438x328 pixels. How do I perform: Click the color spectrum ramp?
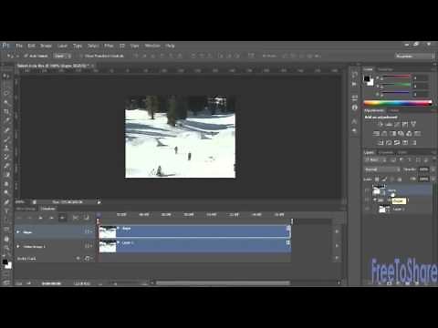(398, 103)
